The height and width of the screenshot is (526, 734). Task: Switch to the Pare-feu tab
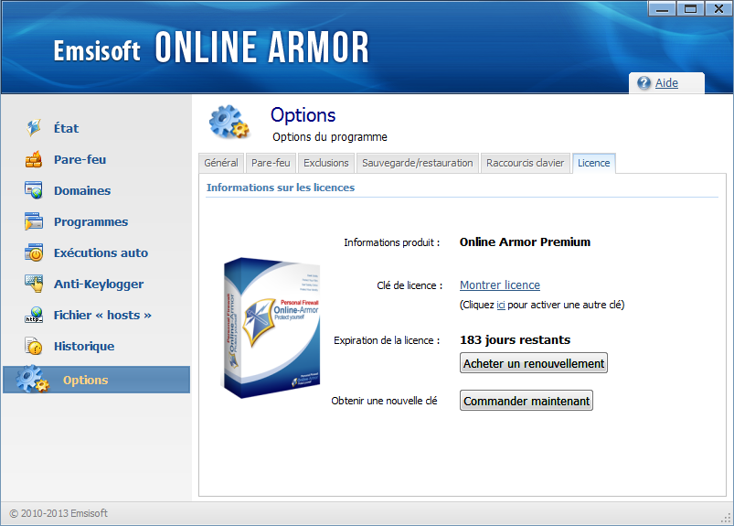271,163
